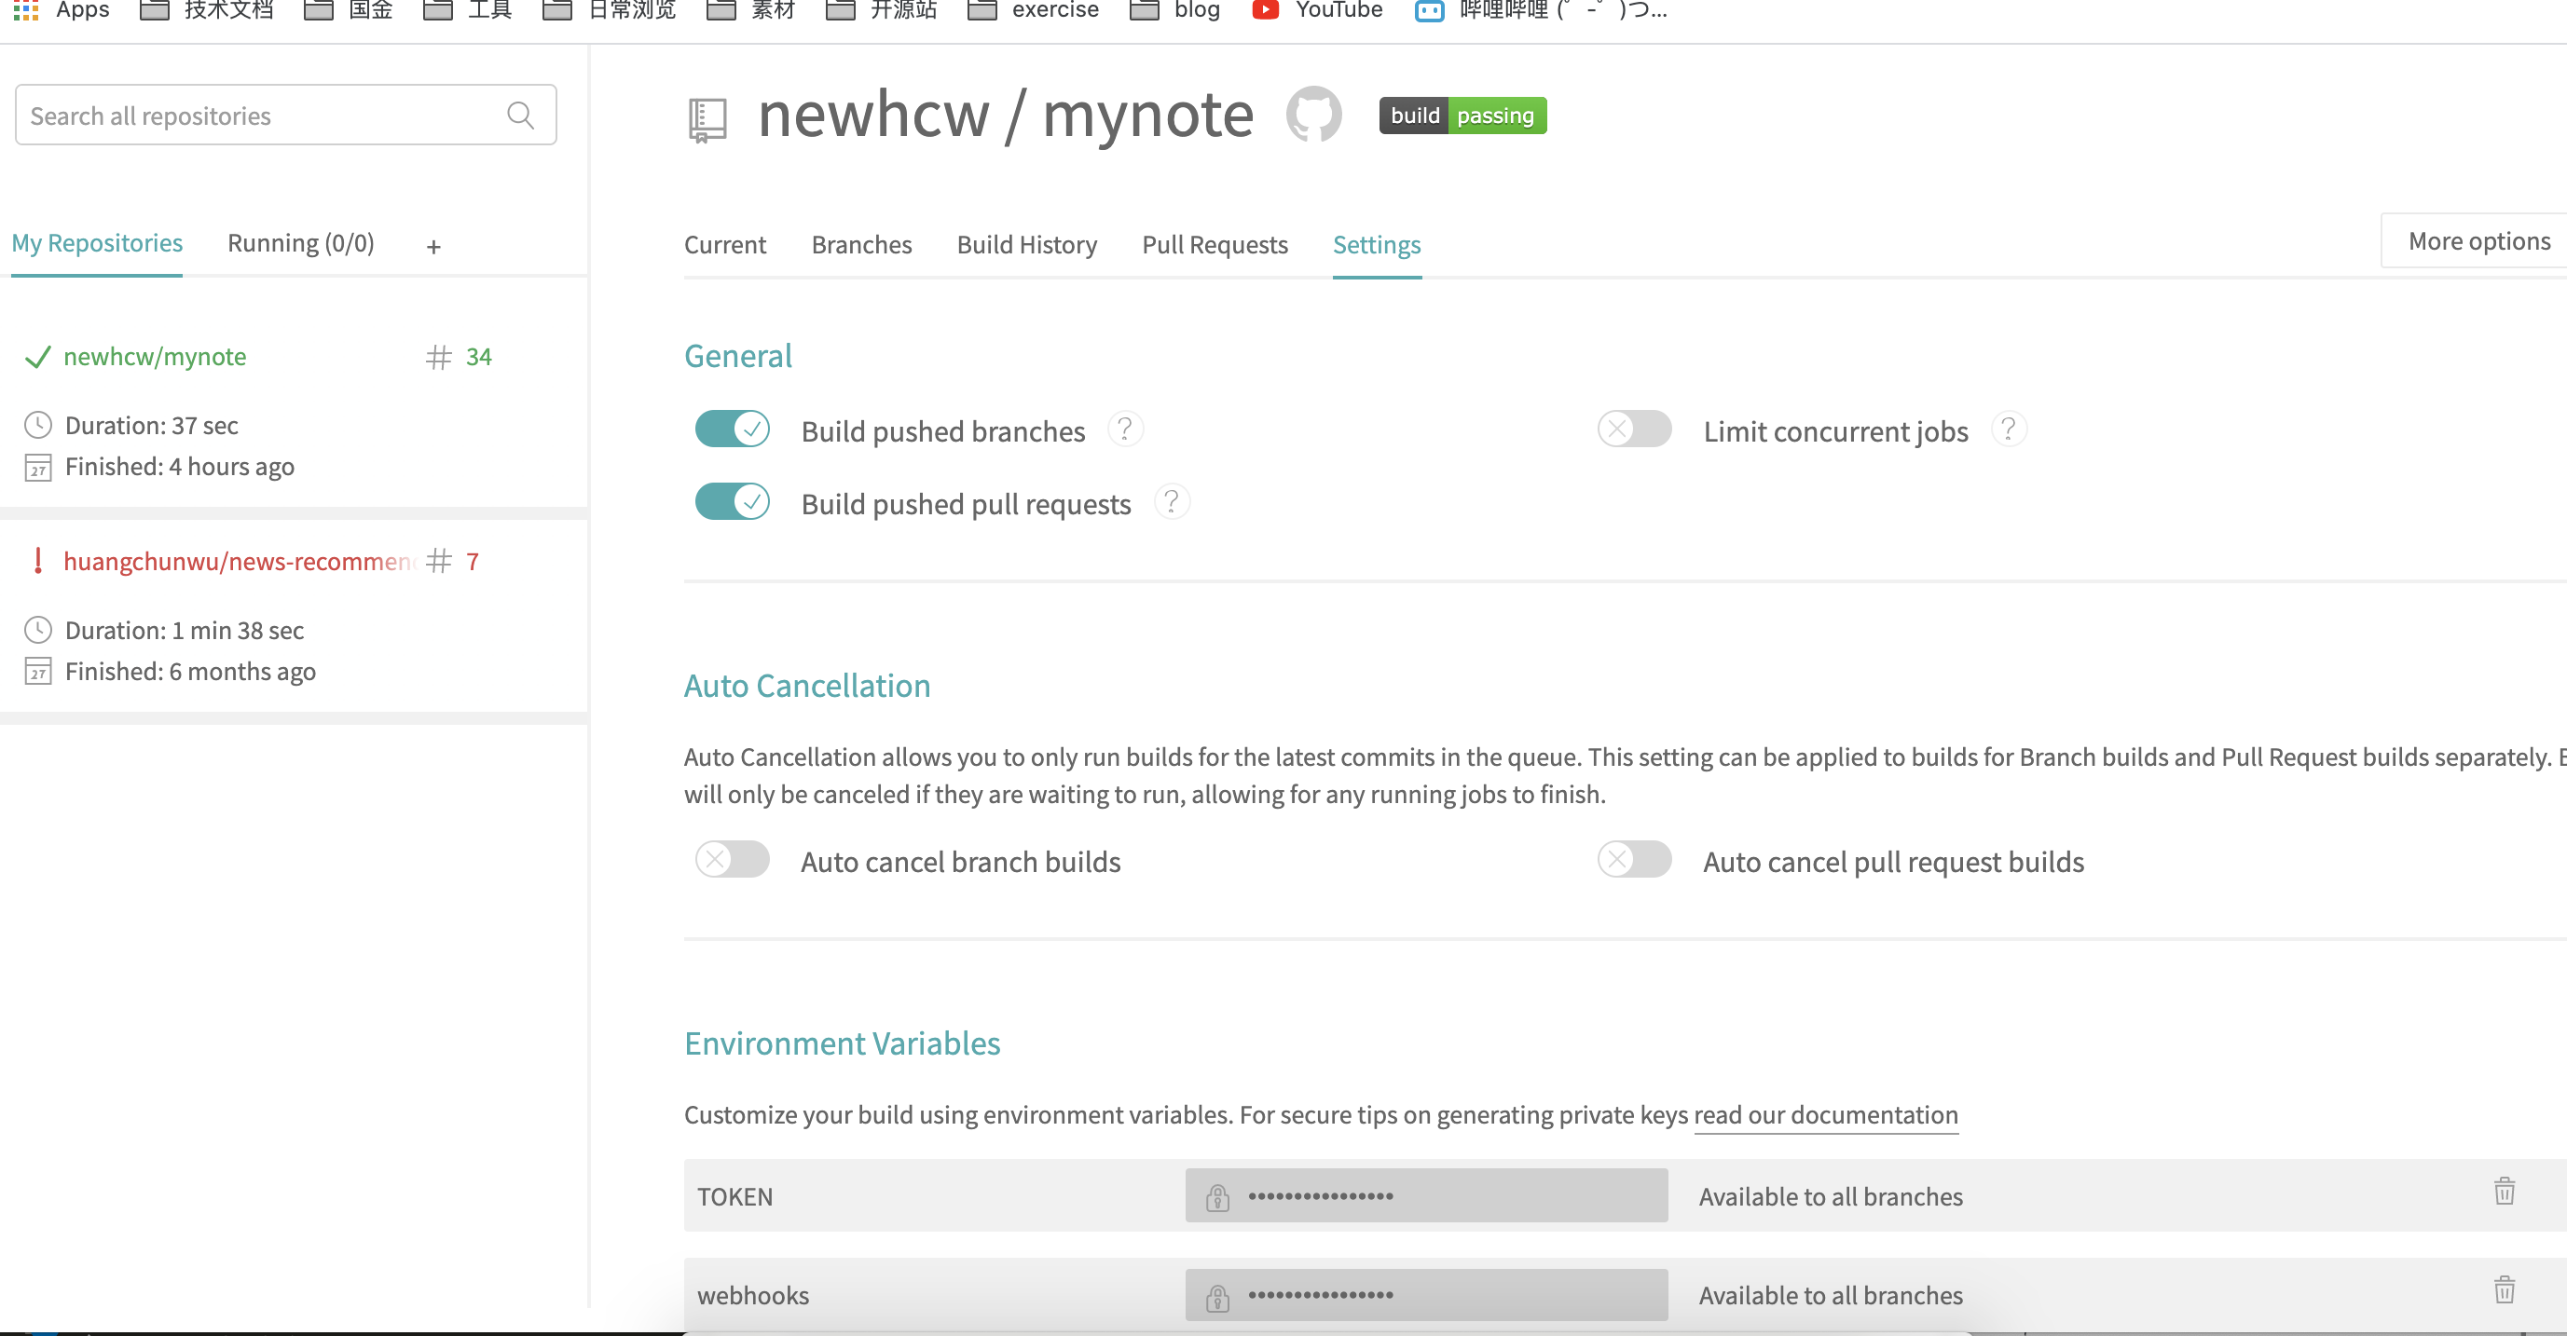2567x1336 pixels.
Task: Click clock icon next to Duration: 37 sec
Action: (x=38, y=426)
